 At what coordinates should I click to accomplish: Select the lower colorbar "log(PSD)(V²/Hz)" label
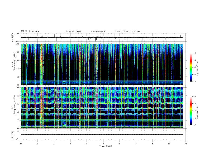pyautogui.click(x=198, y=112)
